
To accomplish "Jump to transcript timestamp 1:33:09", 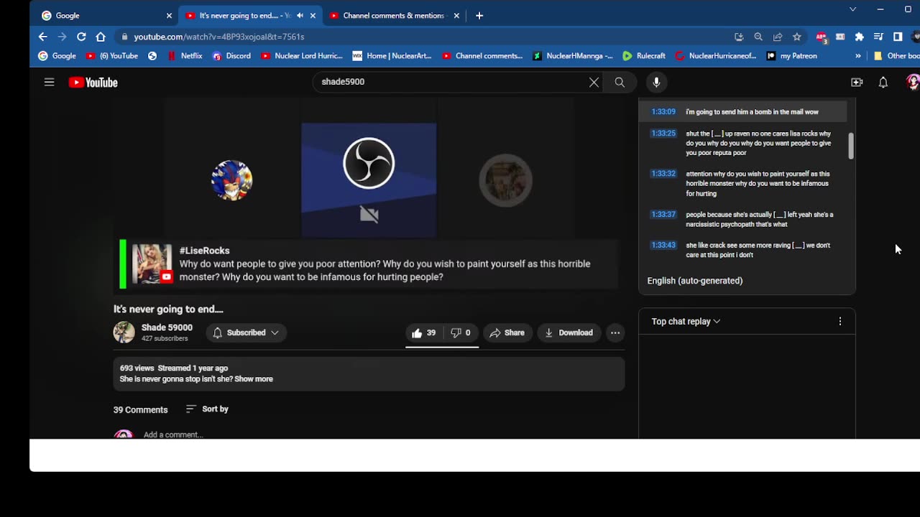I will (x=663, y=111).
